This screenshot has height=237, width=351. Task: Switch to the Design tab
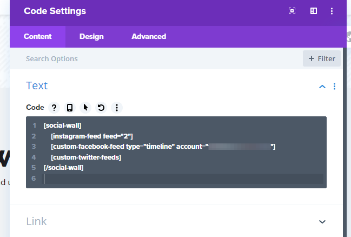(x=91, y=36)
